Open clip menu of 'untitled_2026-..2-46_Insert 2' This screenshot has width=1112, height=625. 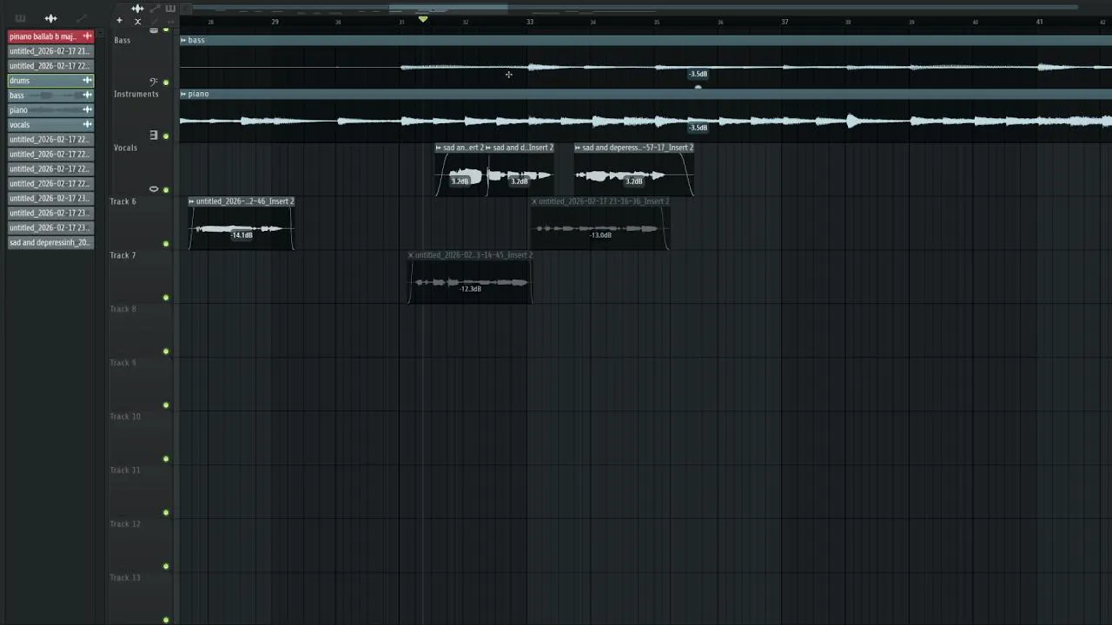192,201
